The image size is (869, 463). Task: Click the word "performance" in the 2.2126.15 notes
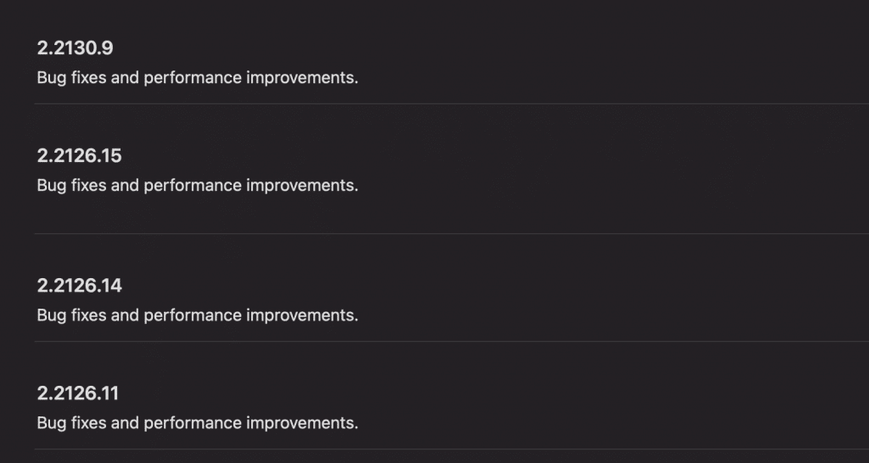193,186
